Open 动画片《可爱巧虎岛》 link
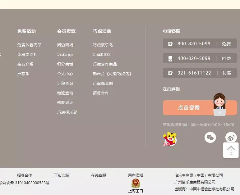Image resolution: width=240 pixels, height=195 pixels. (112, 74)
